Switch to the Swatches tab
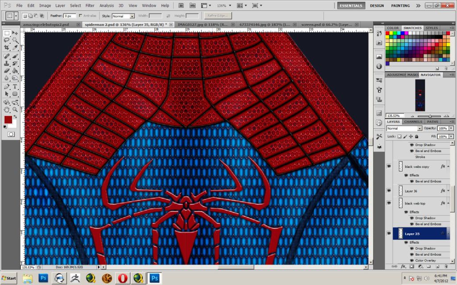The height and width of the screenshot is (285, 457). pos(412,28)
